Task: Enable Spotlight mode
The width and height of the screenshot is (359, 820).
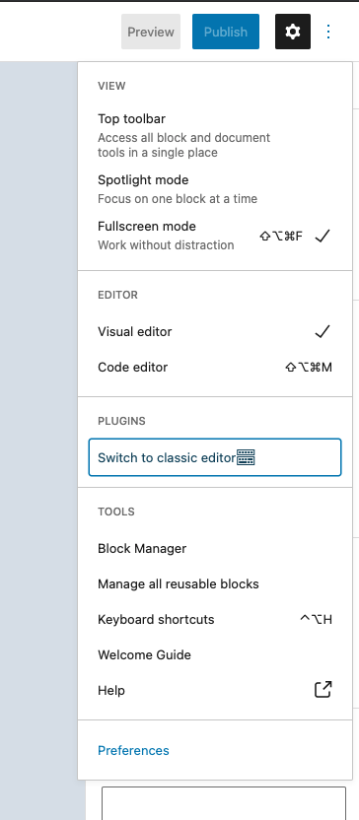Action: [x=215, y=189]
